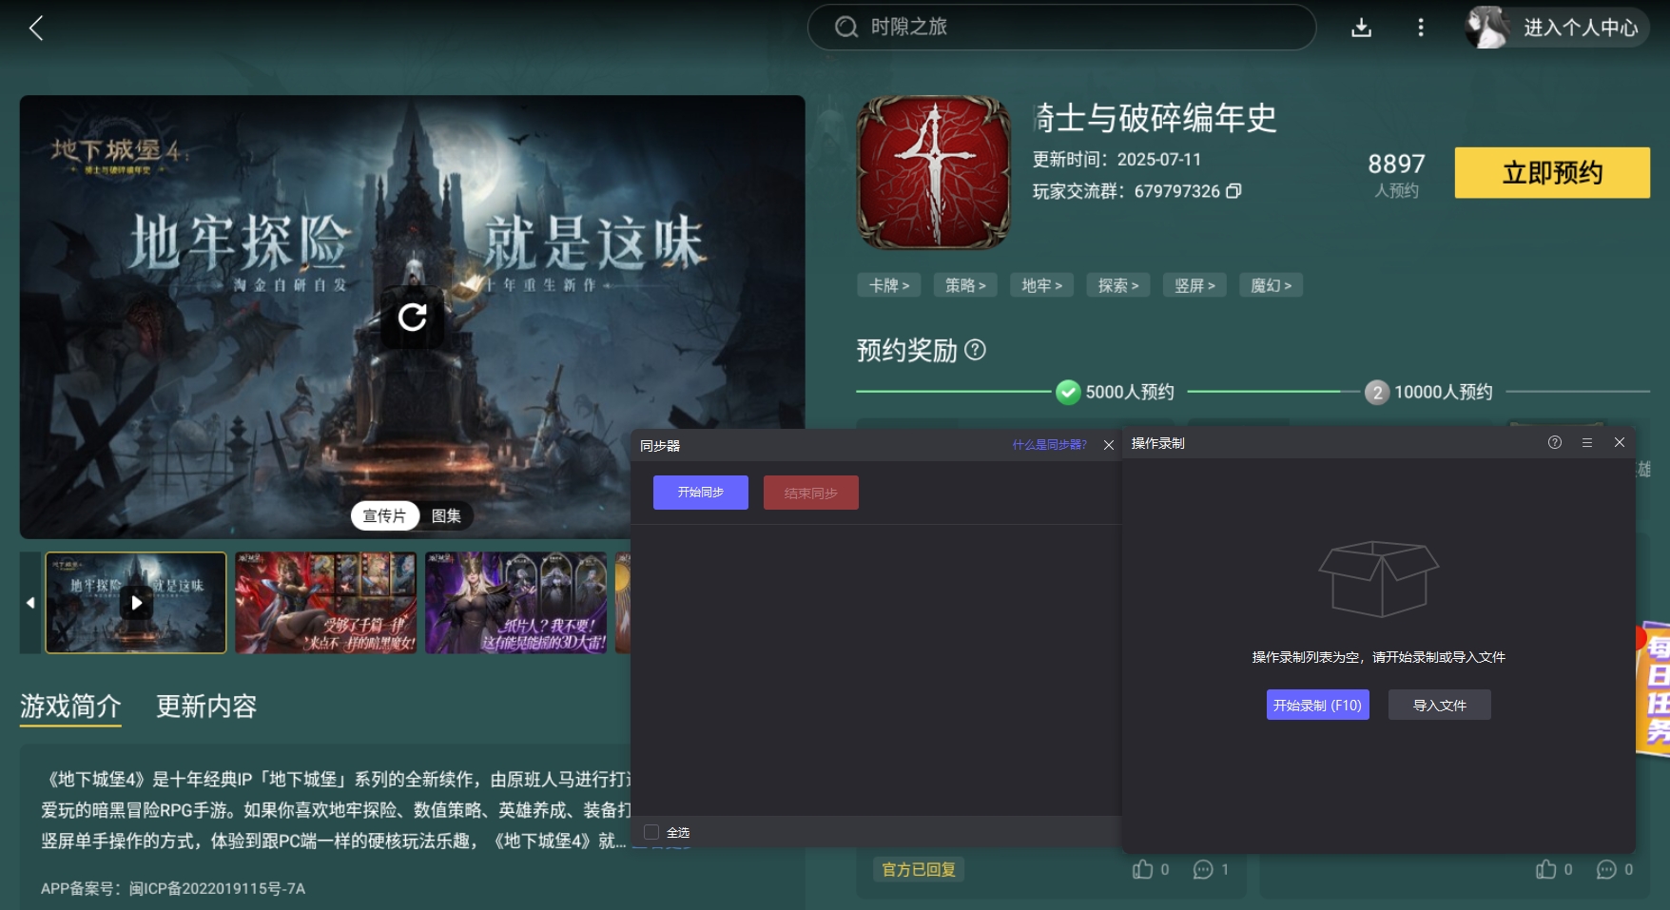Image resolution: width=1670 pixels, height=910 pixels.
Task: Click the 官方已回复 label
Action: click(x=919, y=869)
